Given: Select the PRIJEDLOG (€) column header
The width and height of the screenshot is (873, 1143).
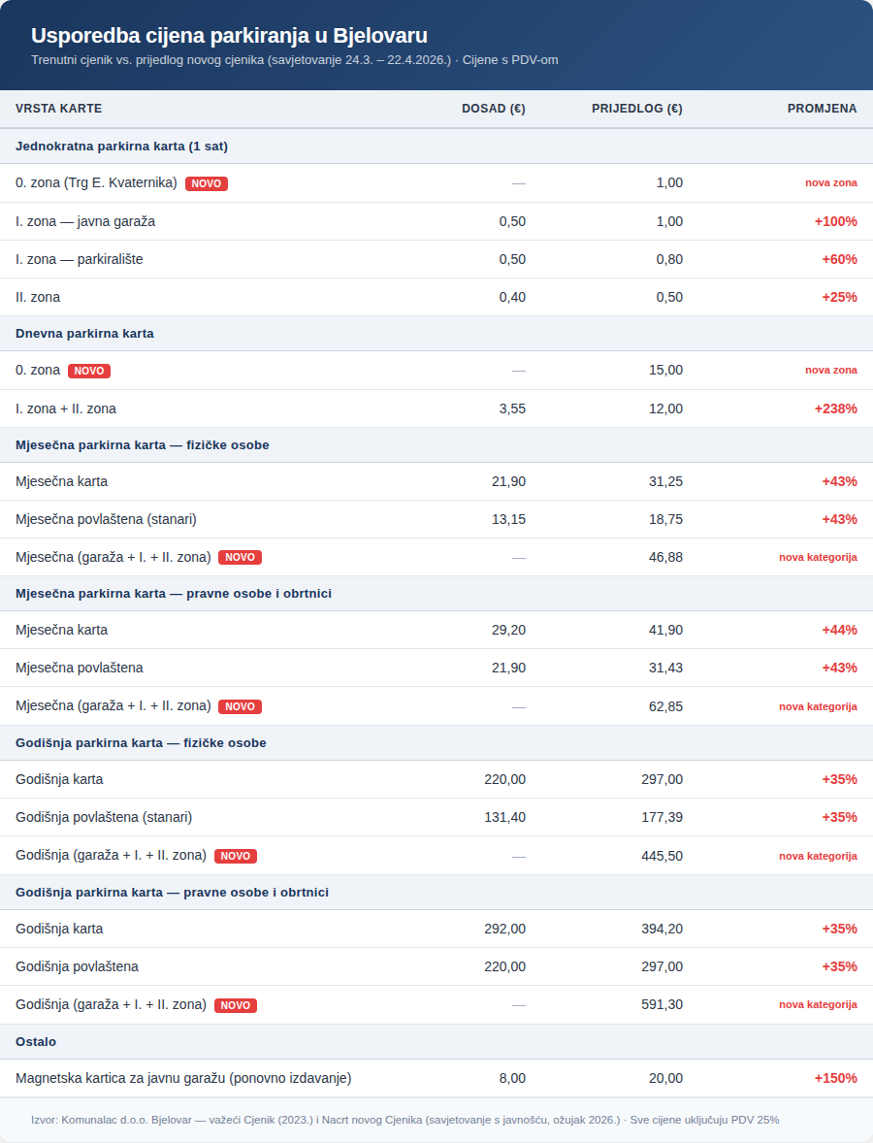Looking at the screenshot, I should (637, 109).
